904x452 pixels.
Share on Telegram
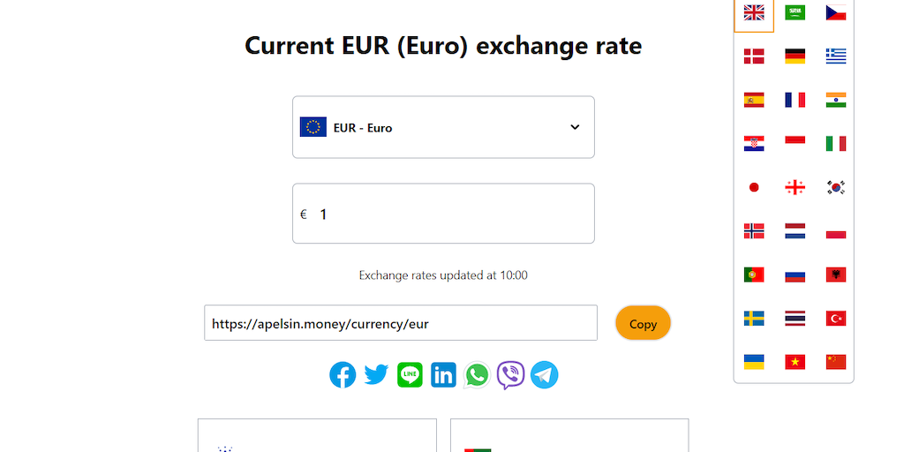click(544, 375)
